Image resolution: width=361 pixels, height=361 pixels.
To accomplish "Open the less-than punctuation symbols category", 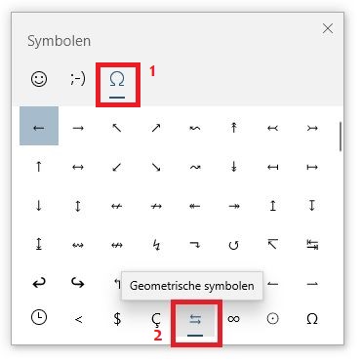I will point(78,319).
